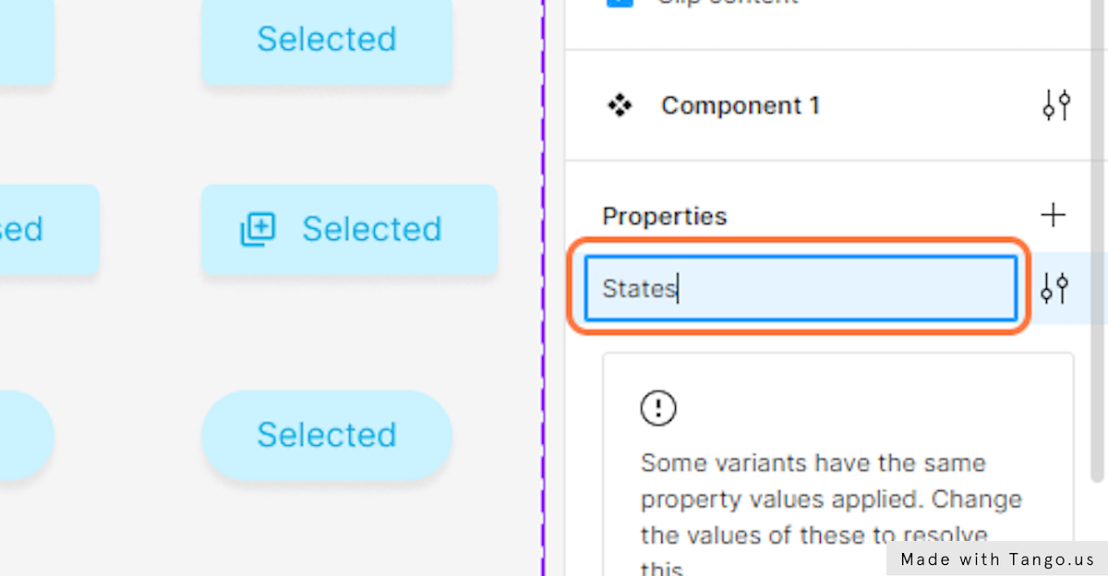Click the purple dashed component set border
This screenshot has height=576, width=1108.
[x=543, y=288]
